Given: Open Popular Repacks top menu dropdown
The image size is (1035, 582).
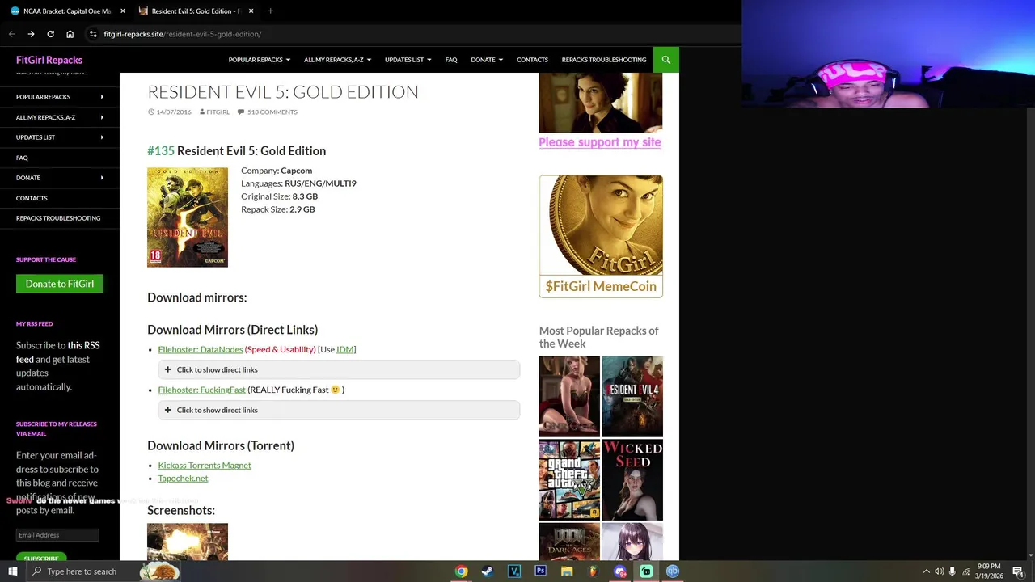Looking at the screenshot, I should [x=259, y=60].
